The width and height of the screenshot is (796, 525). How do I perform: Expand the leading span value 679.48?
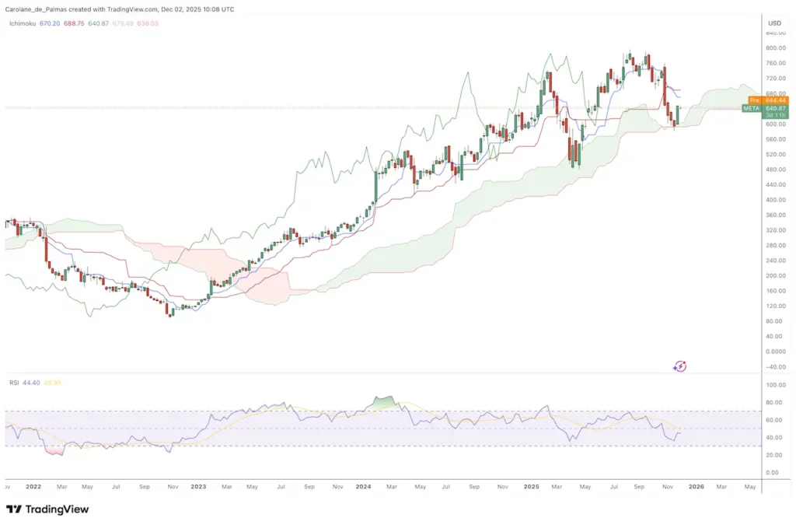click(x=124, y=23)
